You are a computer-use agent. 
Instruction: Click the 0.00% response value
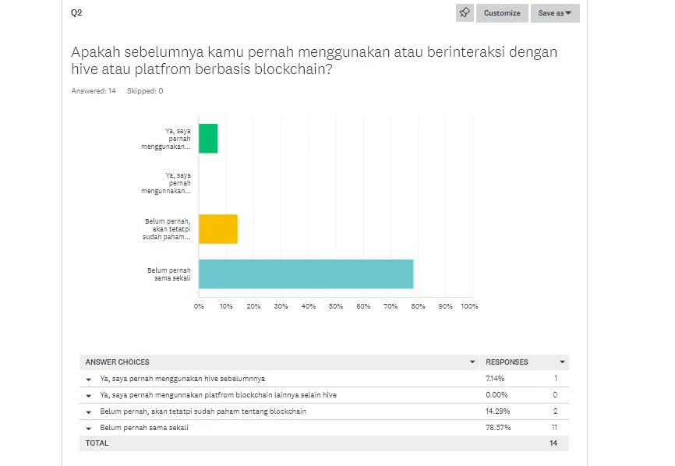[497, 395]
